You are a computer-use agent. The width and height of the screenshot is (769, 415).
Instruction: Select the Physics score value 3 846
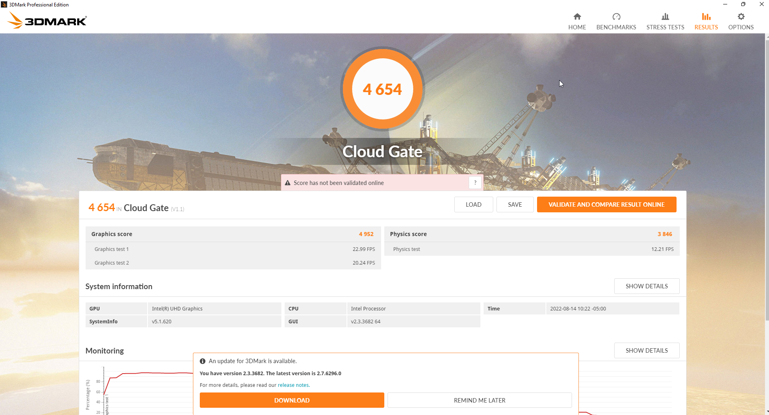pyautogui.click(x=664, y=234)
